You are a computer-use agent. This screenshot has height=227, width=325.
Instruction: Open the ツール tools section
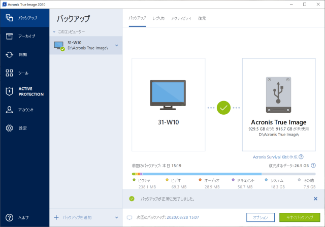[x=24, y=73]
